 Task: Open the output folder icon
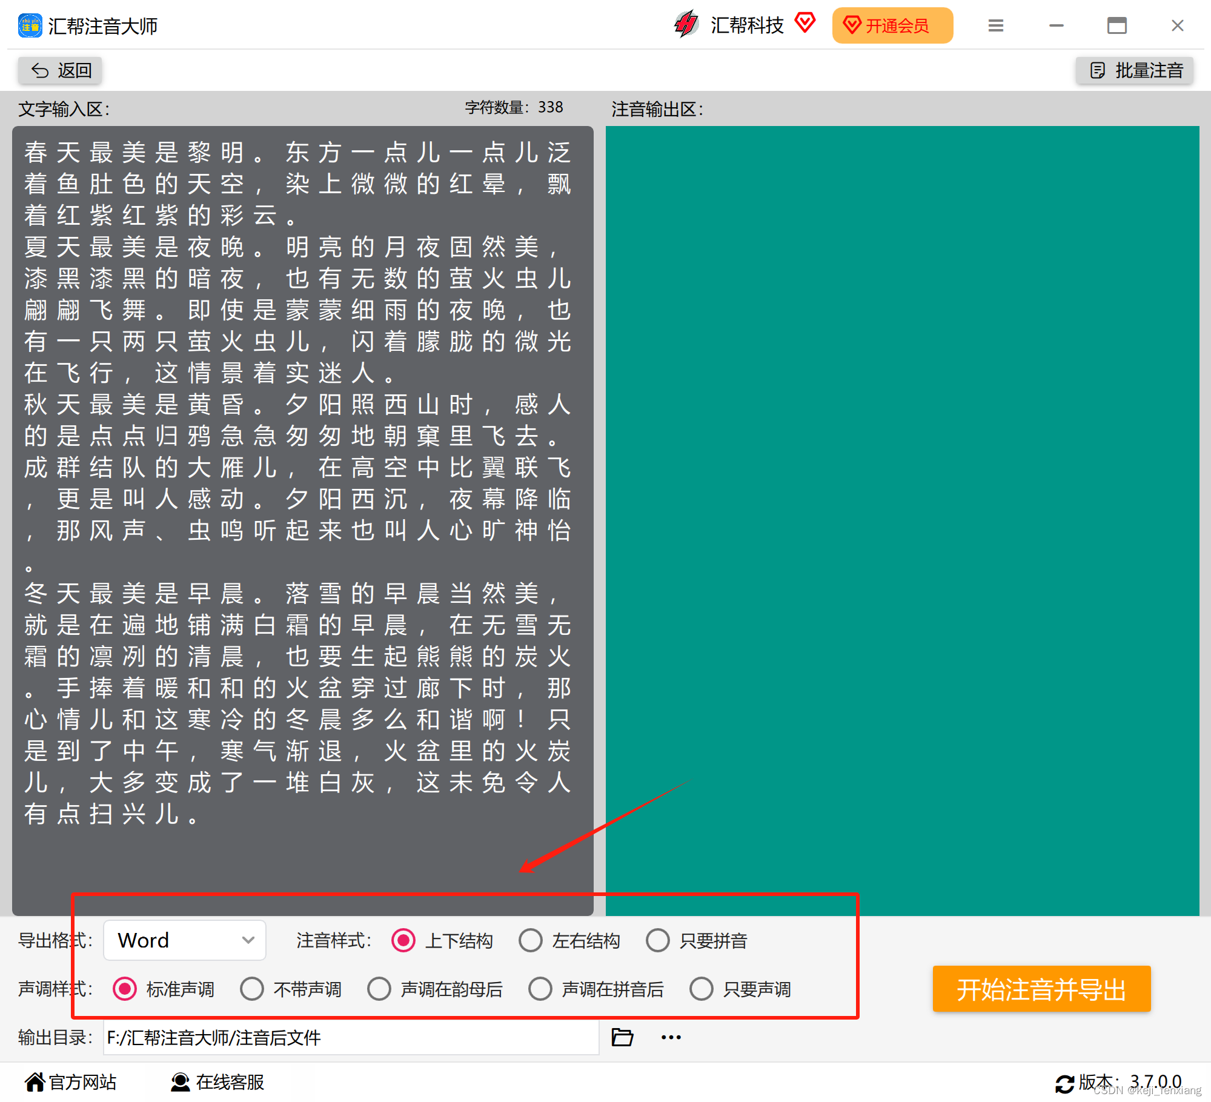click(x=622, y=1037)
